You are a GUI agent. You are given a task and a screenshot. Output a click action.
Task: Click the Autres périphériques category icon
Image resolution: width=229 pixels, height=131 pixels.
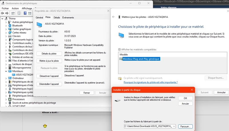[x=10, y=22]
